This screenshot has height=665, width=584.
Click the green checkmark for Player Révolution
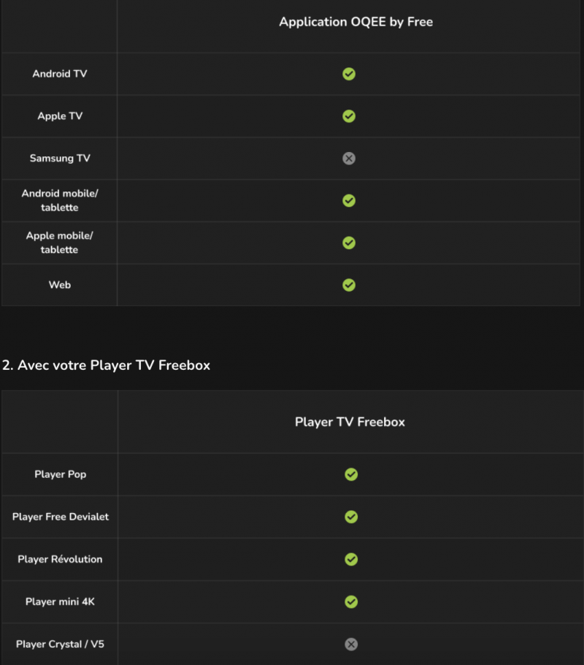351,559
